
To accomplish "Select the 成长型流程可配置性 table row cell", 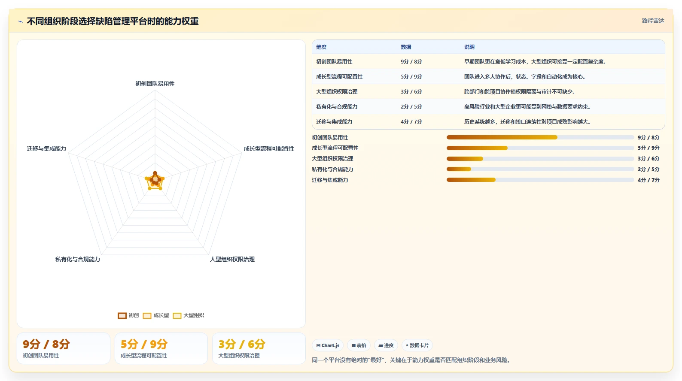I will coord(339,77).
